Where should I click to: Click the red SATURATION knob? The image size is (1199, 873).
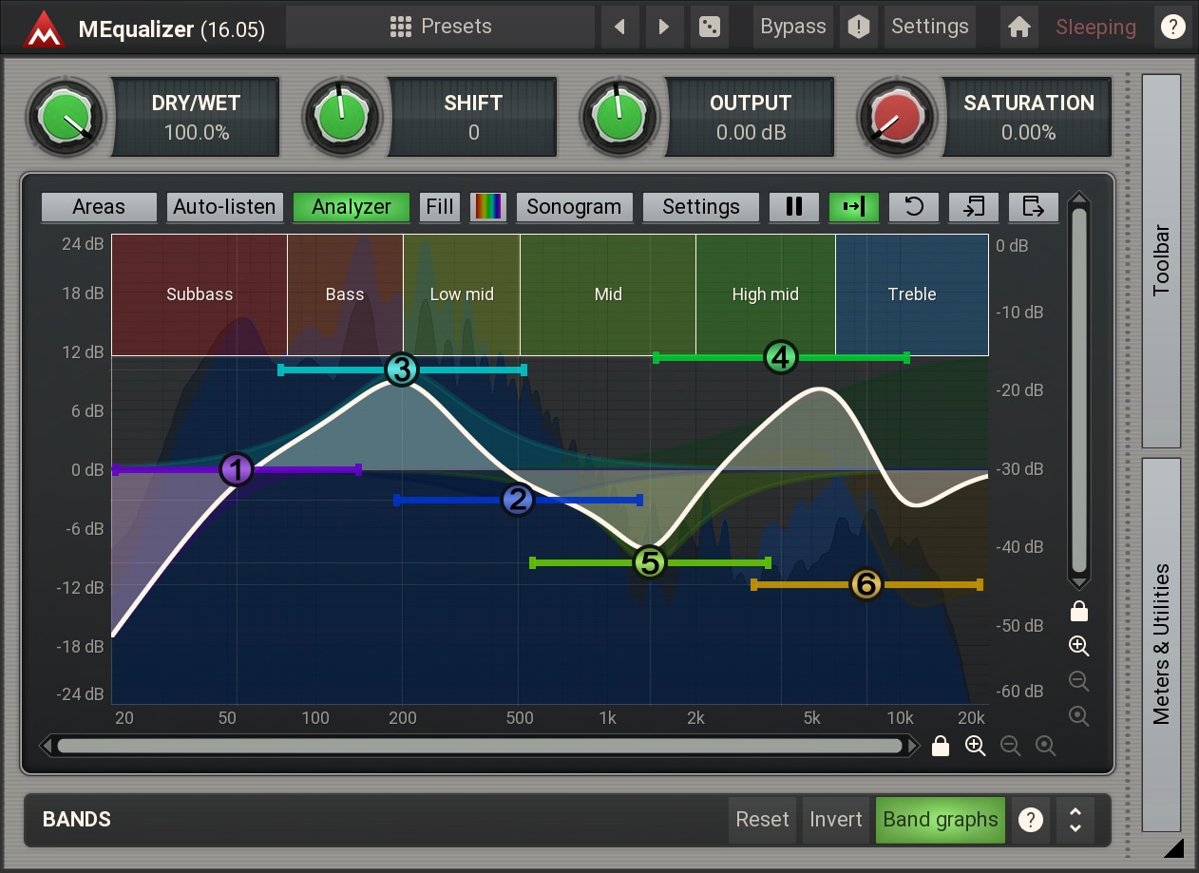(x=897, y=117)
